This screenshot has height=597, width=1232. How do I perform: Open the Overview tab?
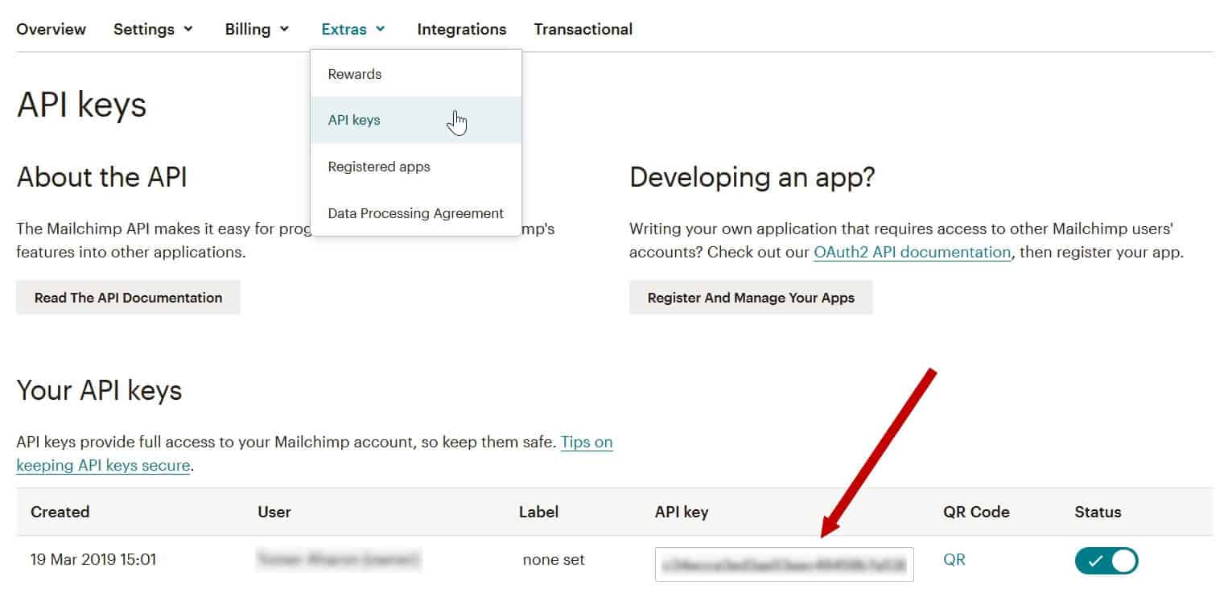pos(51,29)
